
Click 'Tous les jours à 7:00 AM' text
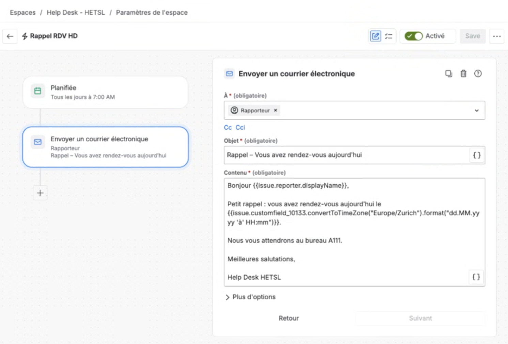pos(83,97)
